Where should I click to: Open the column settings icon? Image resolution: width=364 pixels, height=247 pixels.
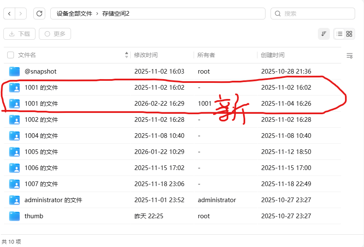coord(349,55)
